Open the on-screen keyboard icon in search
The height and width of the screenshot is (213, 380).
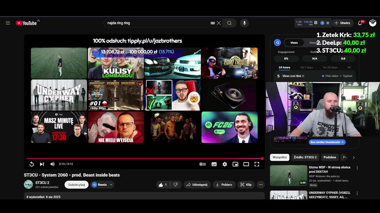pos(213,23)
